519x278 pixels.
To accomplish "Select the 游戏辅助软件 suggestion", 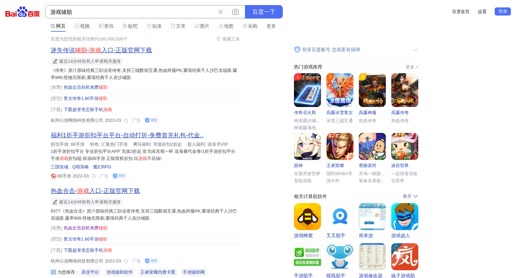I will 120,272.
